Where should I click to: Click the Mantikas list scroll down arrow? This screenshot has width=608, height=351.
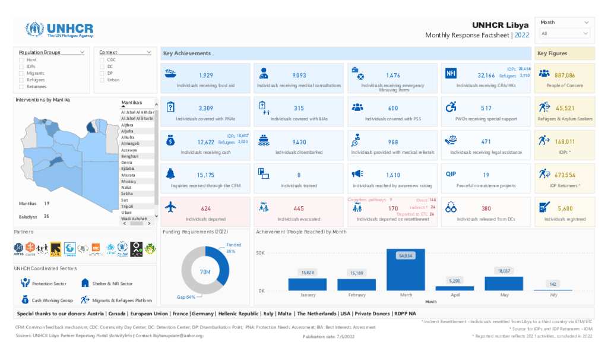pos(156,216)
